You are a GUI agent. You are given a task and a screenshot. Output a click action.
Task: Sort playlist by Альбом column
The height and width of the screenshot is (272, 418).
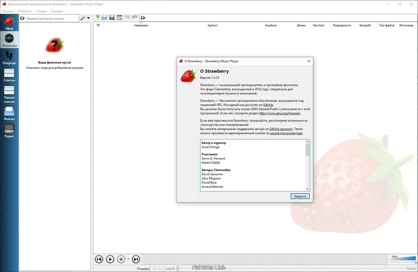tap(271, 25)
